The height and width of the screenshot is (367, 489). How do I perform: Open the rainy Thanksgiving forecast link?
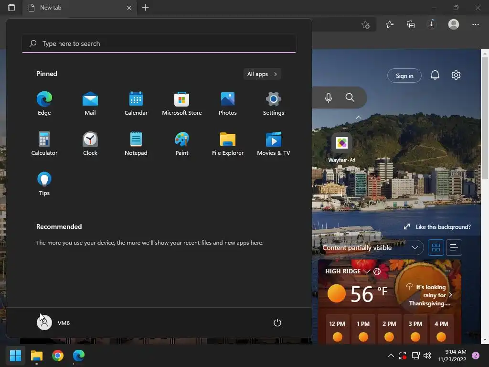pyautogui.click(x=429, y=295)
